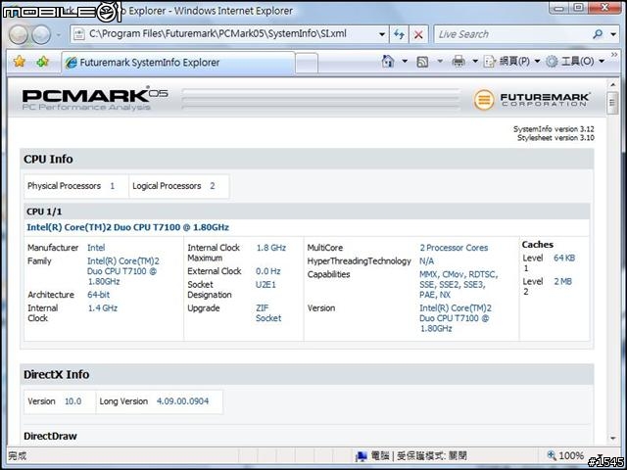This screenshot has height=470, width=627.
Task: Click the 'DirectX Info' section heading
Action: pos(56,374)
